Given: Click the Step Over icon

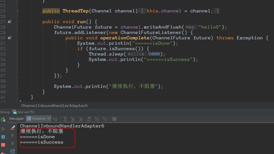Looking at the screenshot, I should click(65, 119).
